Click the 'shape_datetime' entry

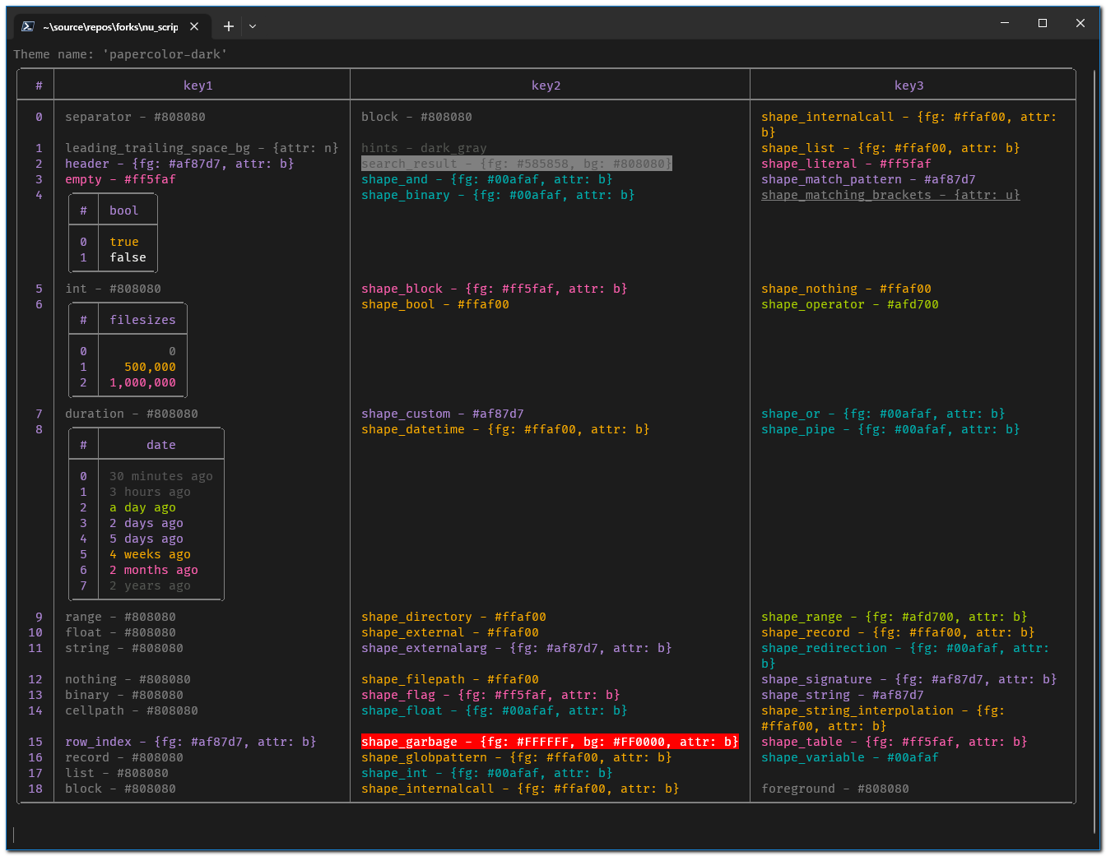[x=505, y=429]
